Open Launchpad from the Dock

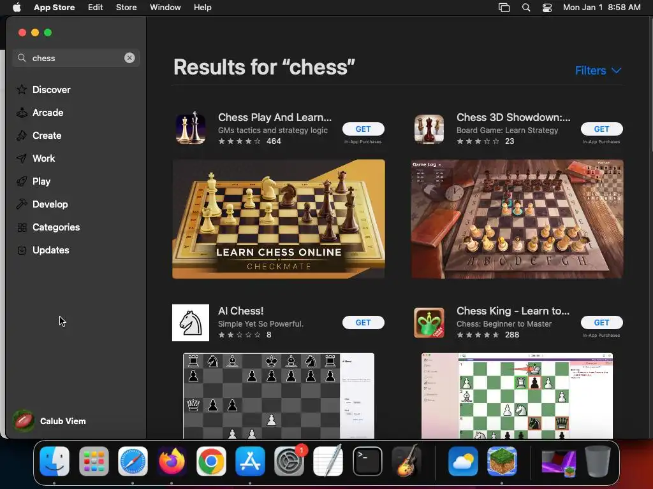(x=94, y=462)
